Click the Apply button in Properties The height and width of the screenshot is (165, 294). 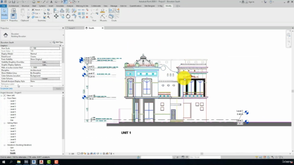58,88
